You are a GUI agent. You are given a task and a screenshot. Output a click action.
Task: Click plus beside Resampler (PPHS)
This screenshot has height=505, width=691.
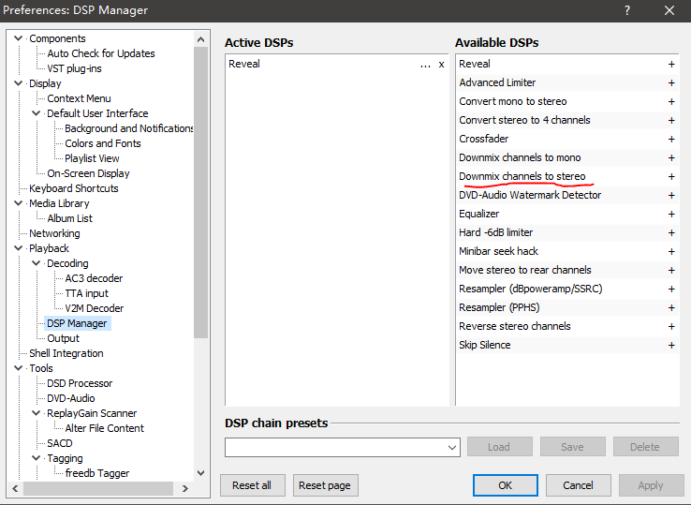click(x=671, y=308)
